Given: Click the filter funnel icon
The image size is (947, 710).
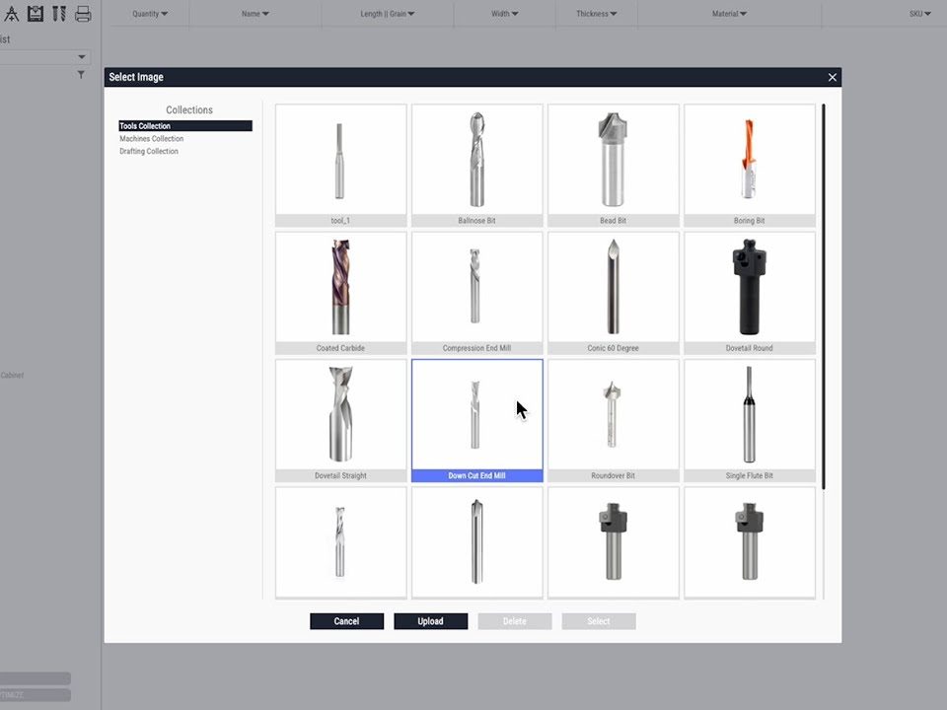Looking at the screenshot, I should pyautogui.click(x=81, y=75).
